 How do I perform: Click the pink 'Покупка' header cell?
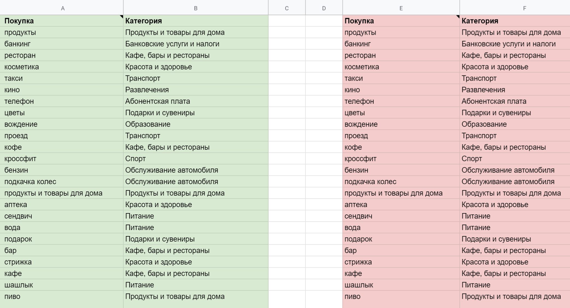[401, 21]
